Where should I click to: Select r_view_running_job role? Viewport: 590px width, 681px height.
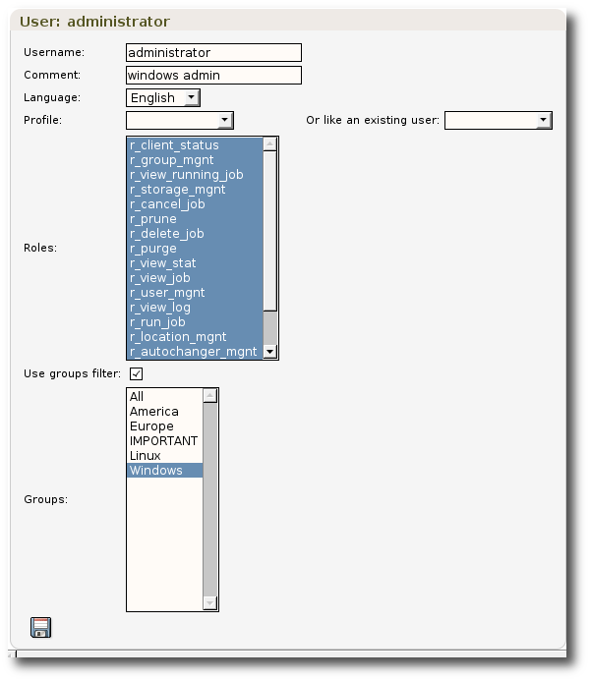[195, 175]
